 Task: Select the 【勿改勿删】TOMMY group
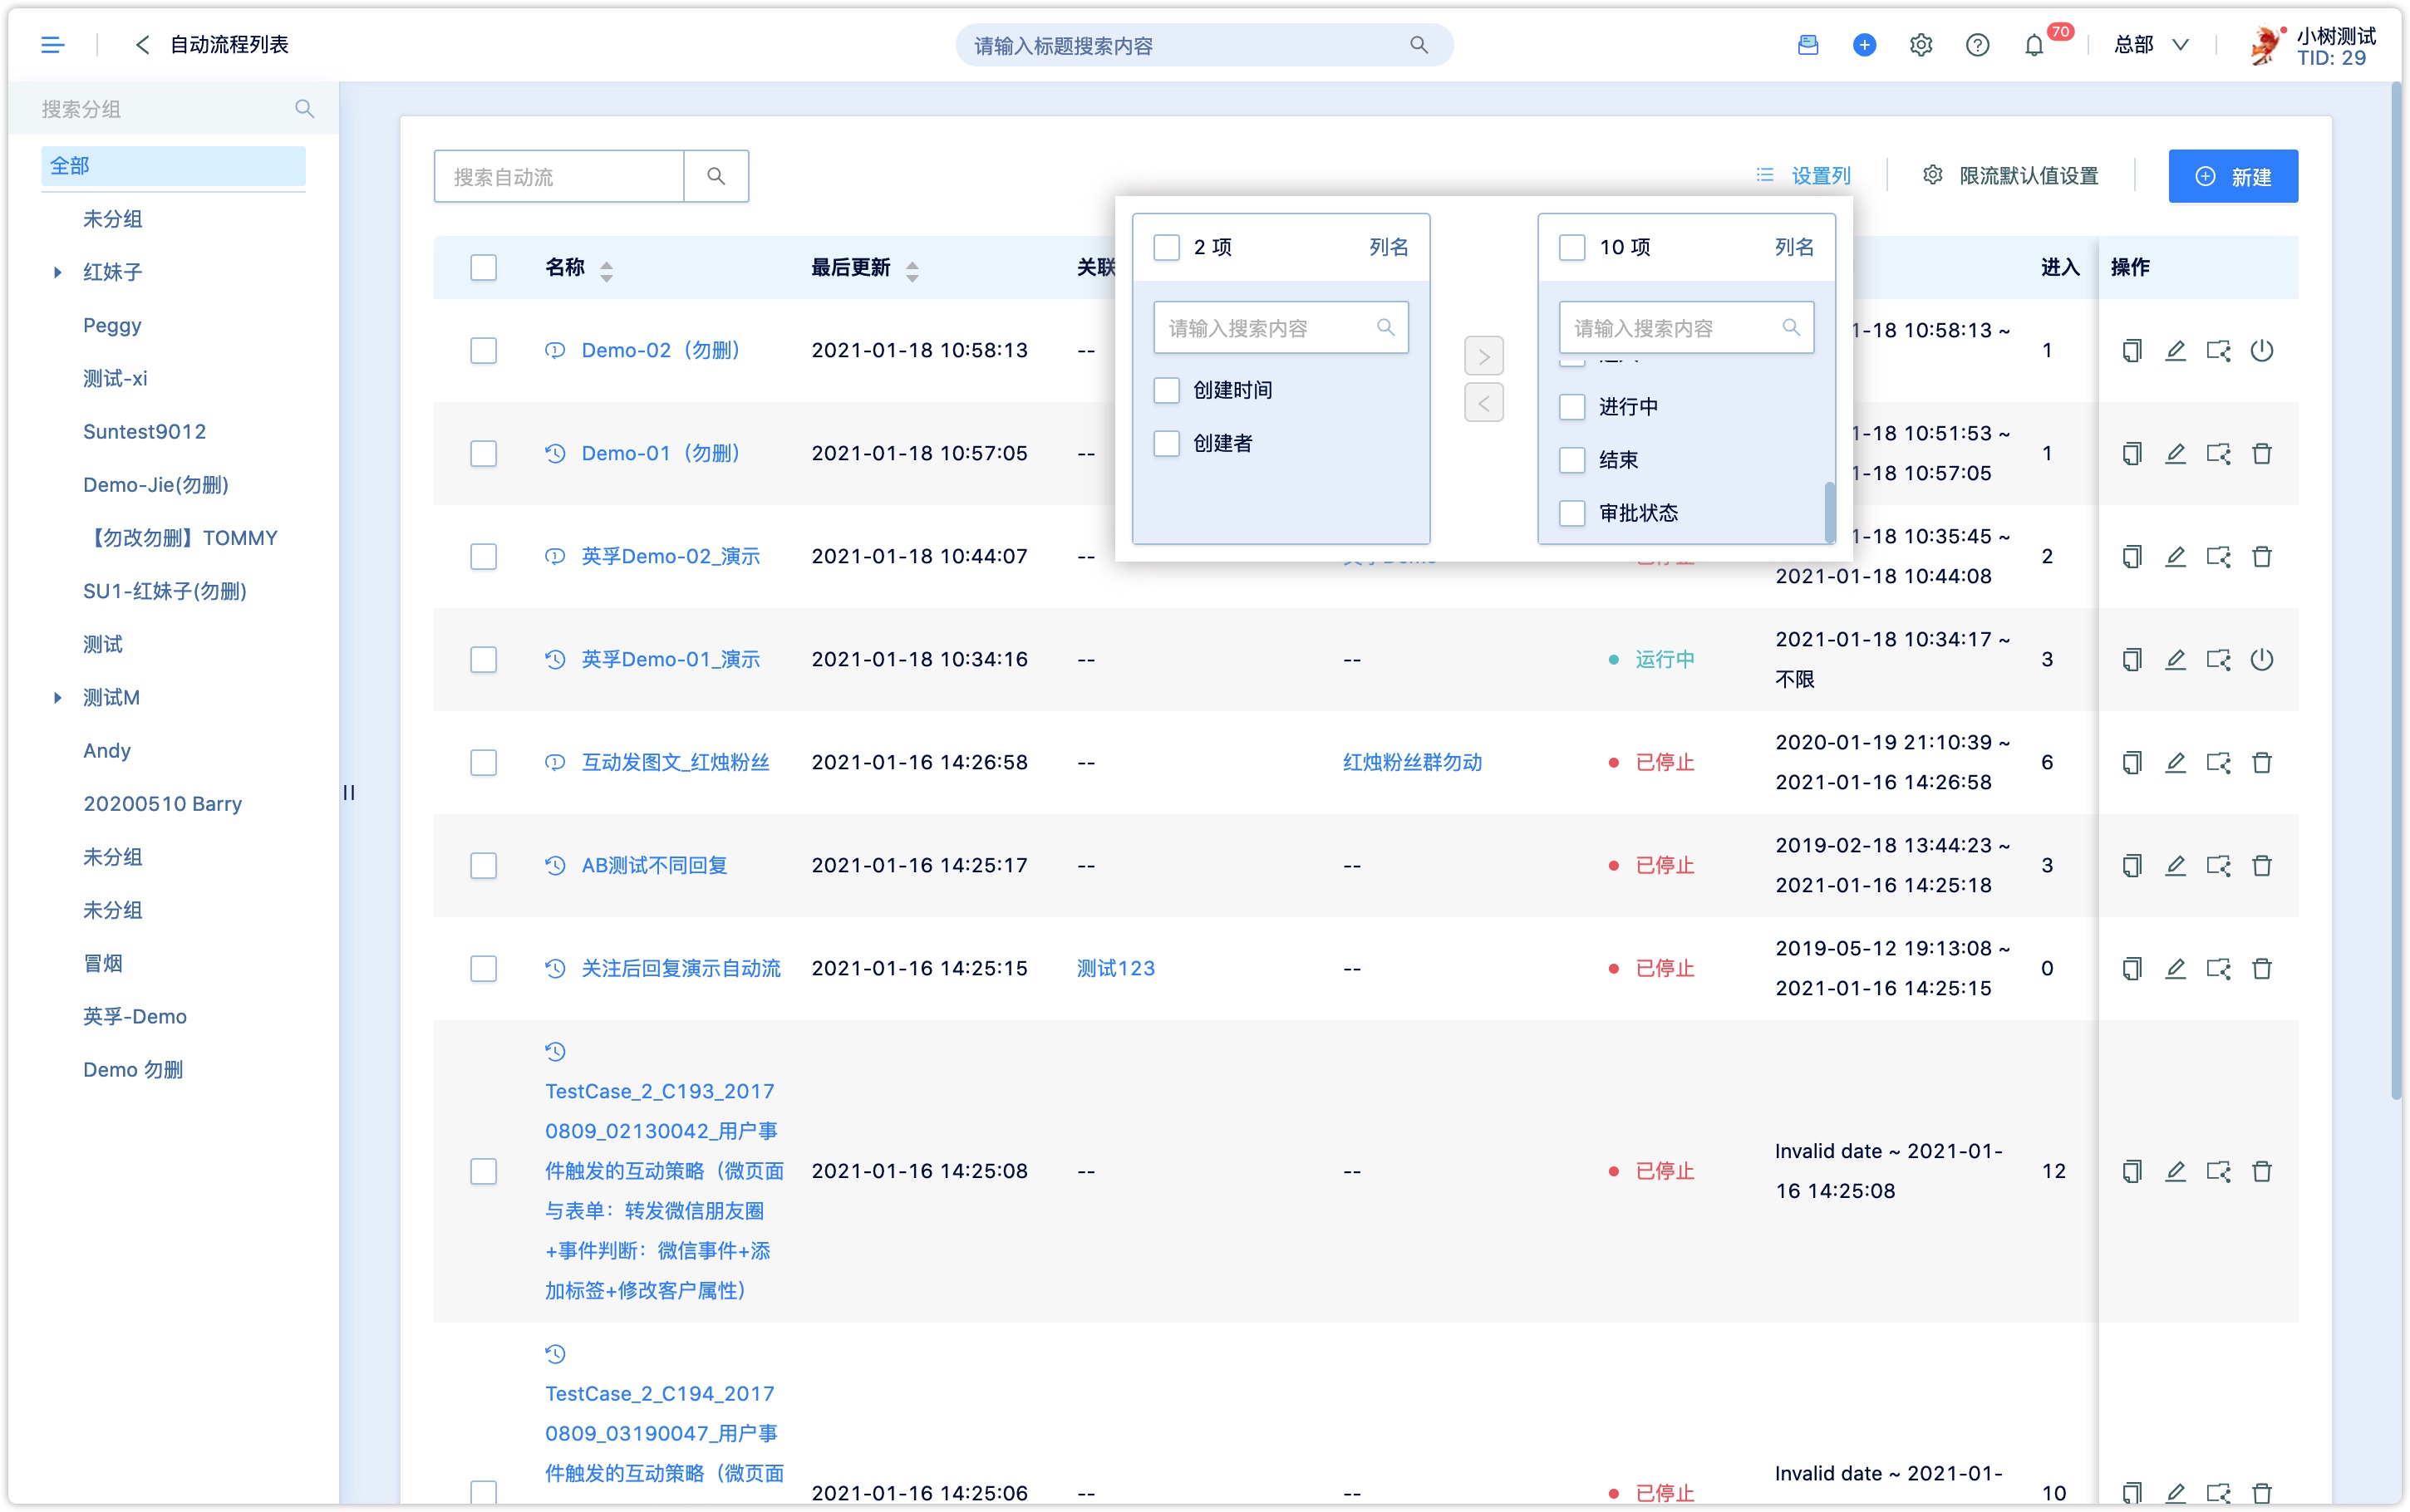[181, 538]
